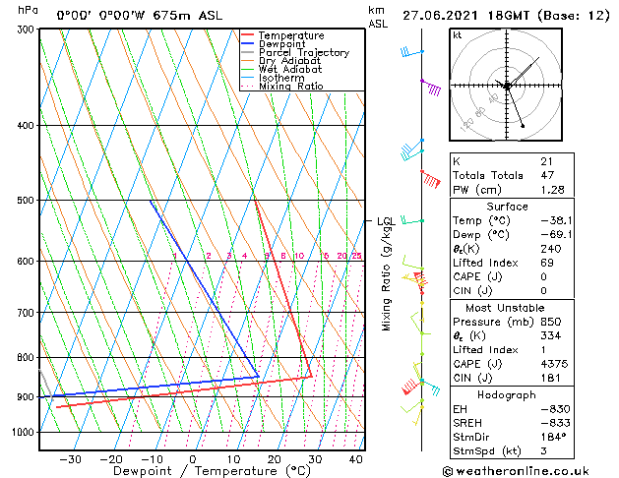This screenshot has width=619, height=478.
Task: Click the purple wind barb
Action: [x=431, y=88]
